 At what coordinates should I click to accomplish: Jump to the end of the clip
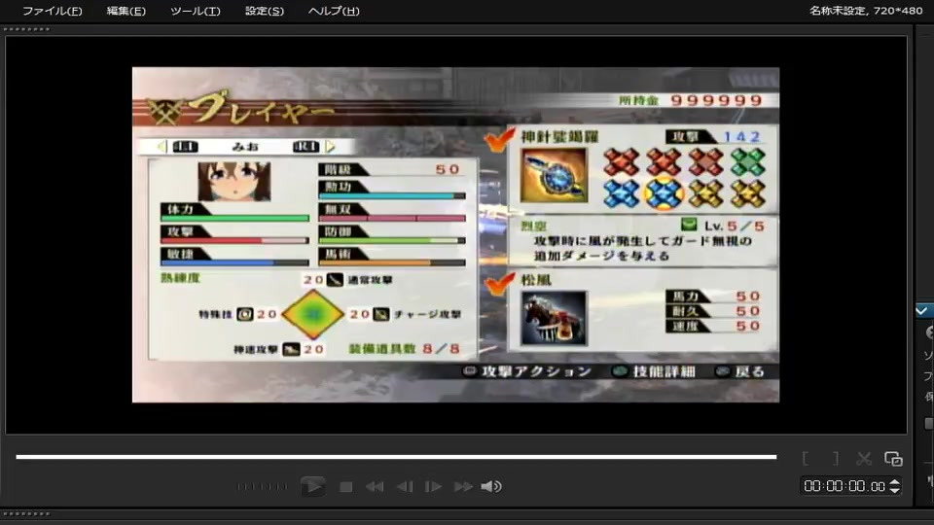(x=463, y=487)
